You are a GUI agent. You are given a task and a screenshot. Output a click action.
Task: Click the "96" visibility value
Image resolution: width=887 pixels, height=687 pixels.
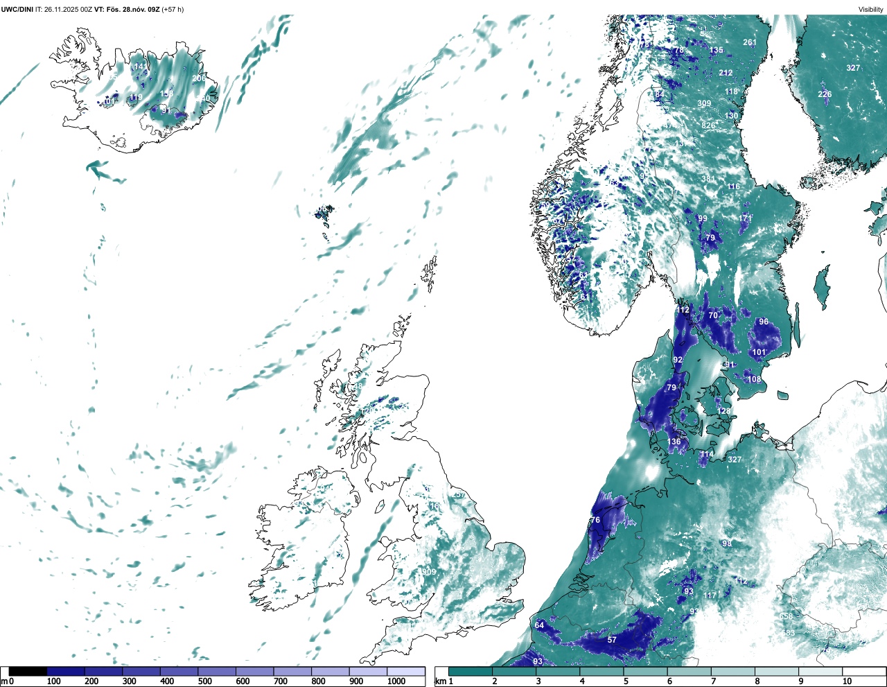coord(764,322)
